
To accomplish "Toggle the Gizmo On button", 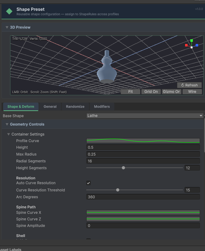I will 171,92.
